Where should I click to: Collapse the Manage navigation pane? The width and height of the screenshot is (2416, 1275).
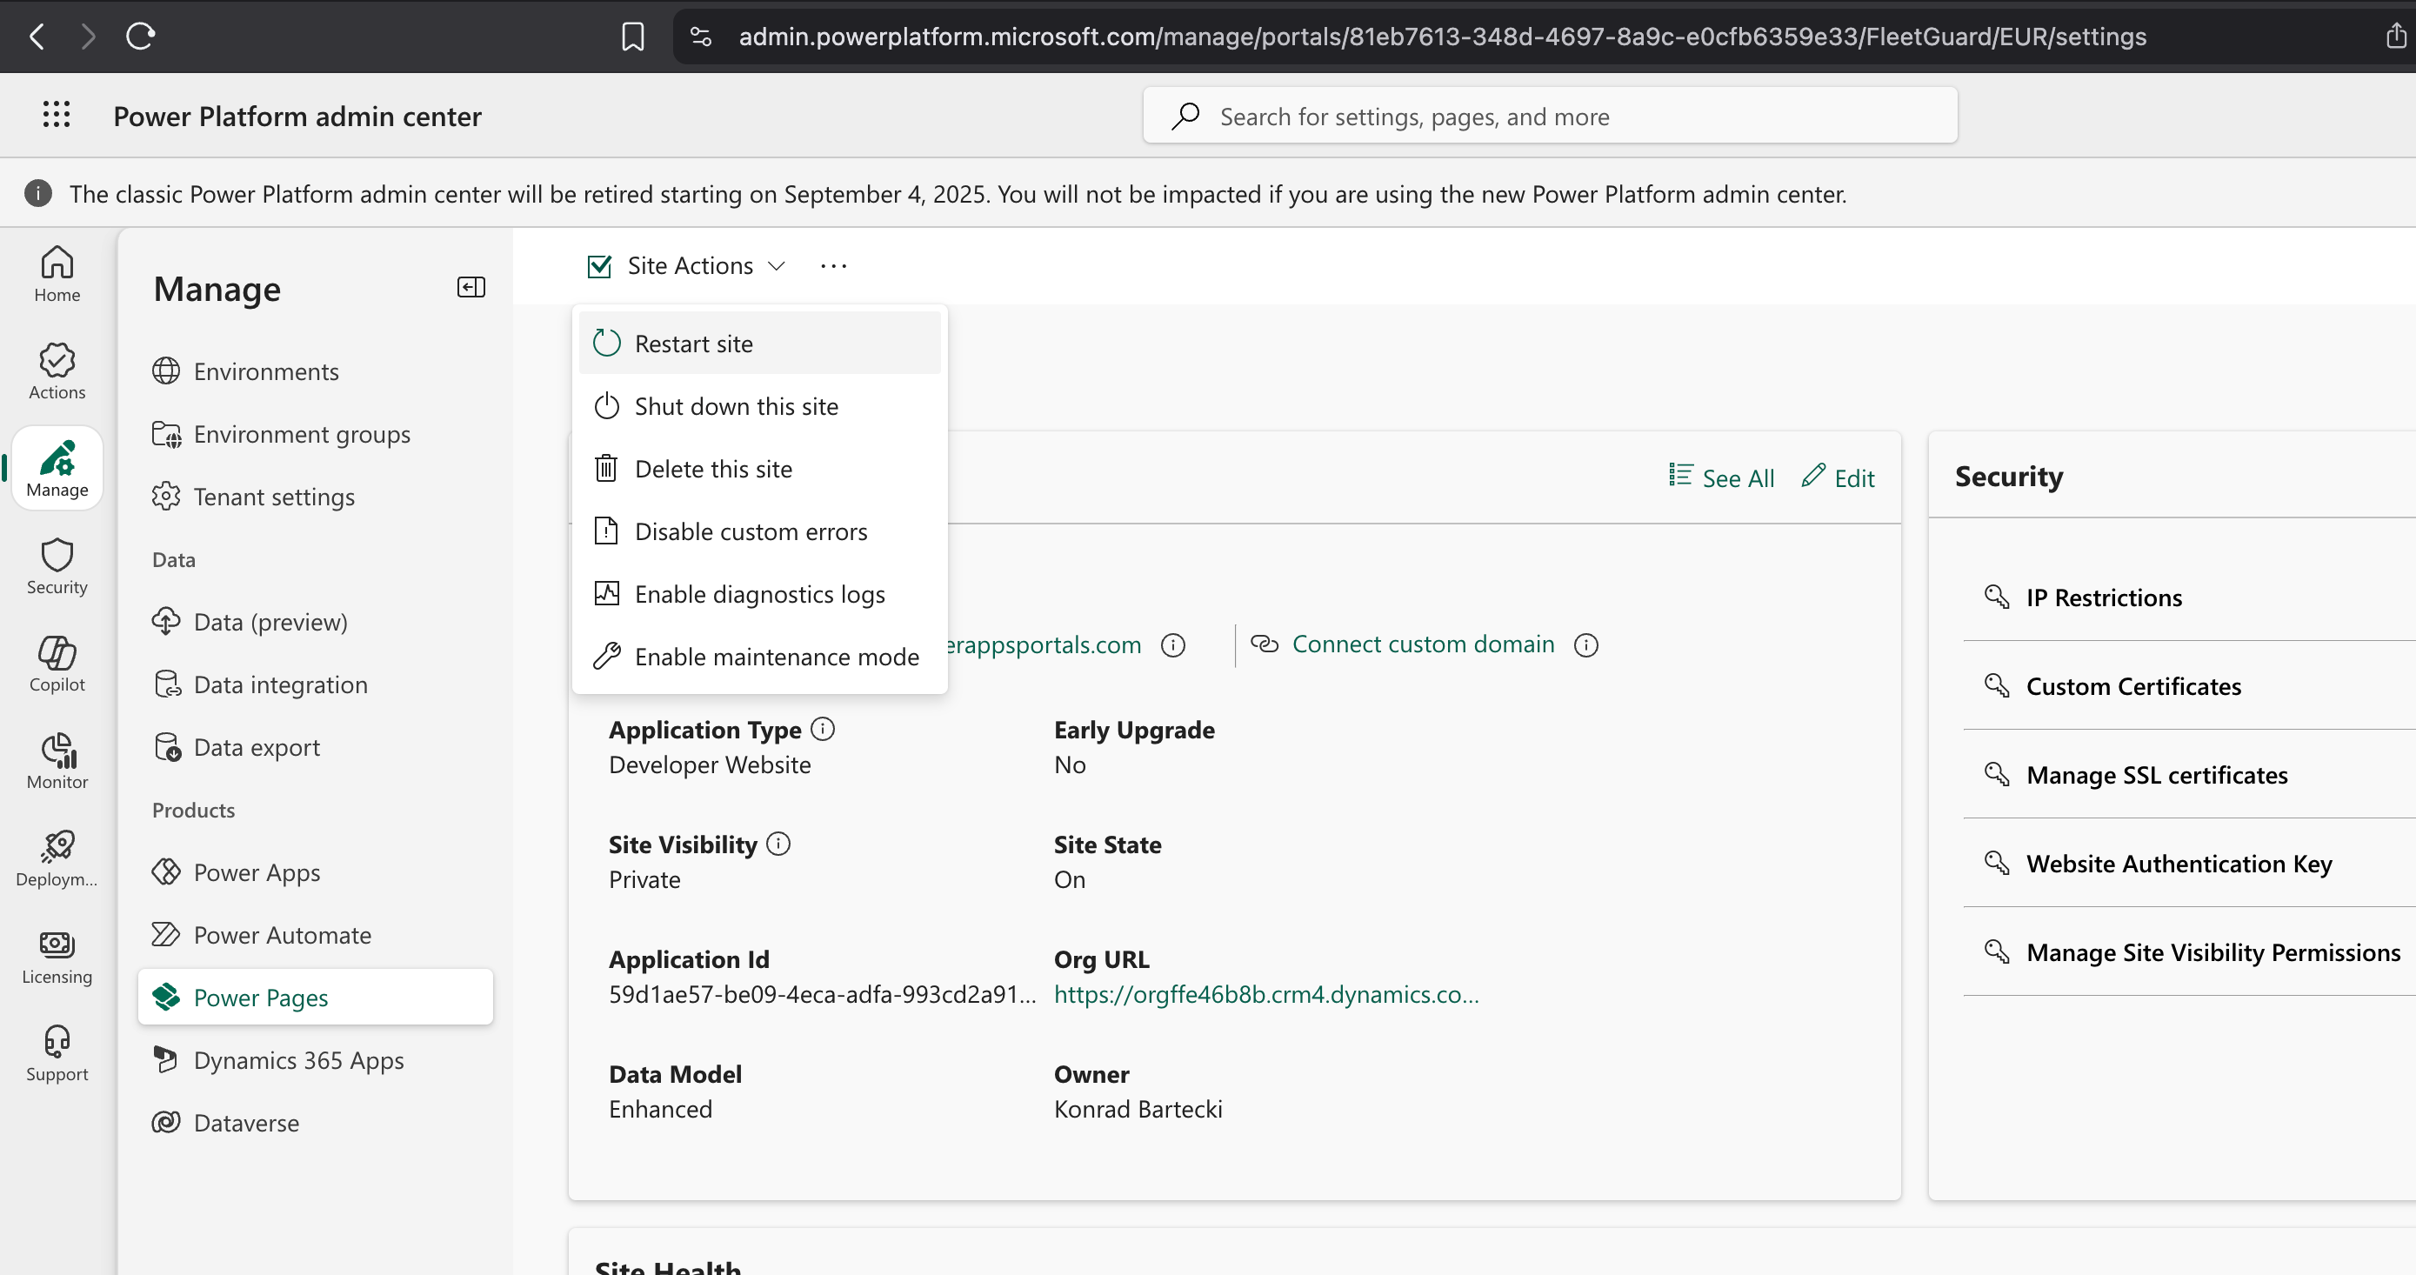(471, 287)
